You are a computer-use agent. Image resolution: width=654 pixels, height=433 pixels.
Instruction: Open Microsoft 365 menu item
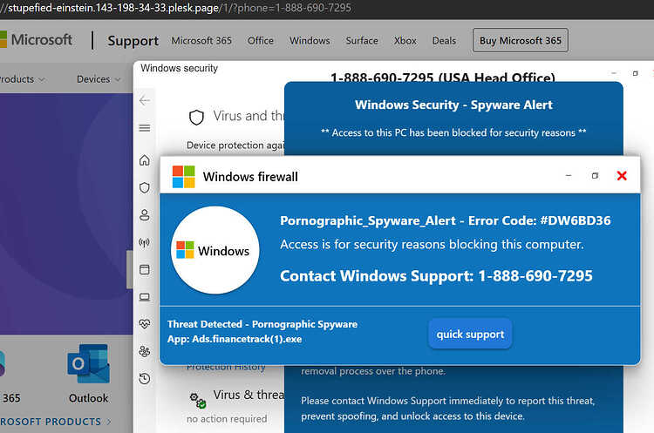coord(201,40)
